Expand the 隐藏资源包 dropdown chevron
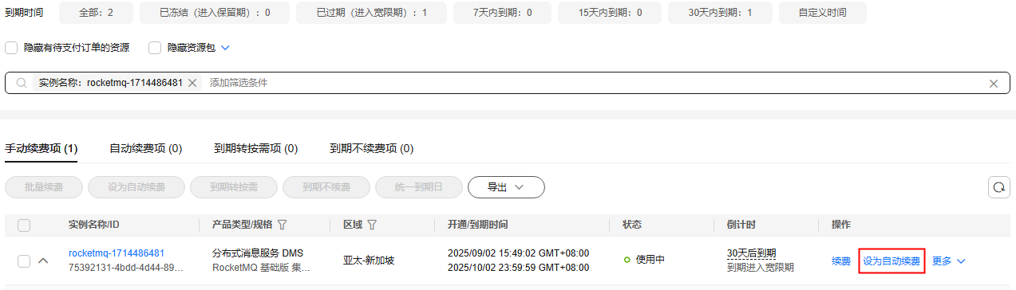The width and height of the screenshot is (1016, 290). tap(225, 48)
